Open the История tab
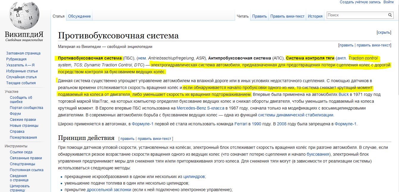 (315, 16)
